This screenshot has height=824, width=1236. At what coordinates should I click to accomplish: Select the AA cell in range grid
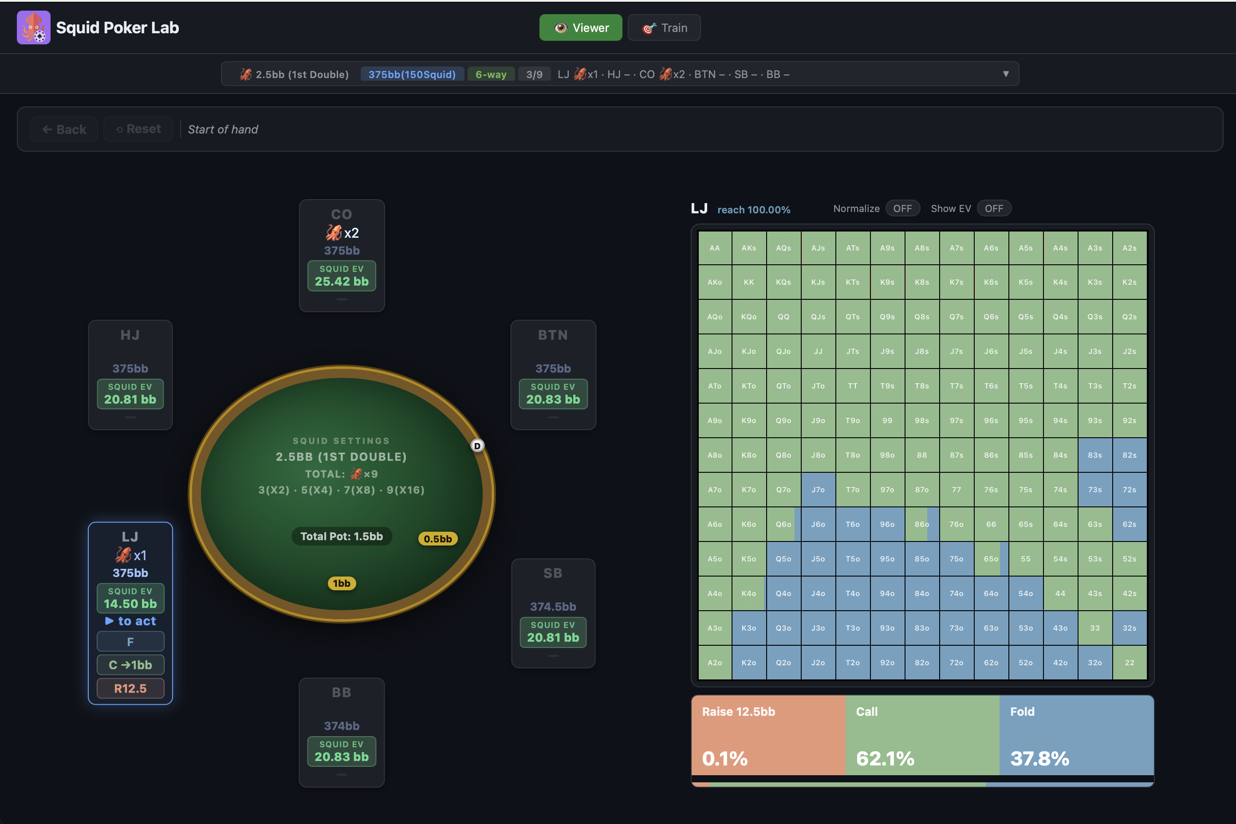714,248
